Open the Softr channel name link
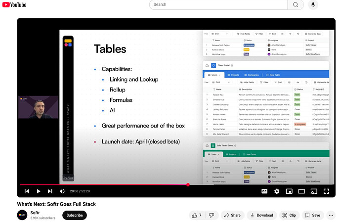The width and height of the screenshot is (341, 222). tap(35, 213)
